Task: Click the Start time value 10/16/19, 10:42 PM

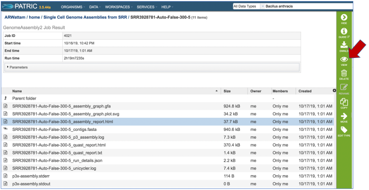Action: click(x=79, y=43)
